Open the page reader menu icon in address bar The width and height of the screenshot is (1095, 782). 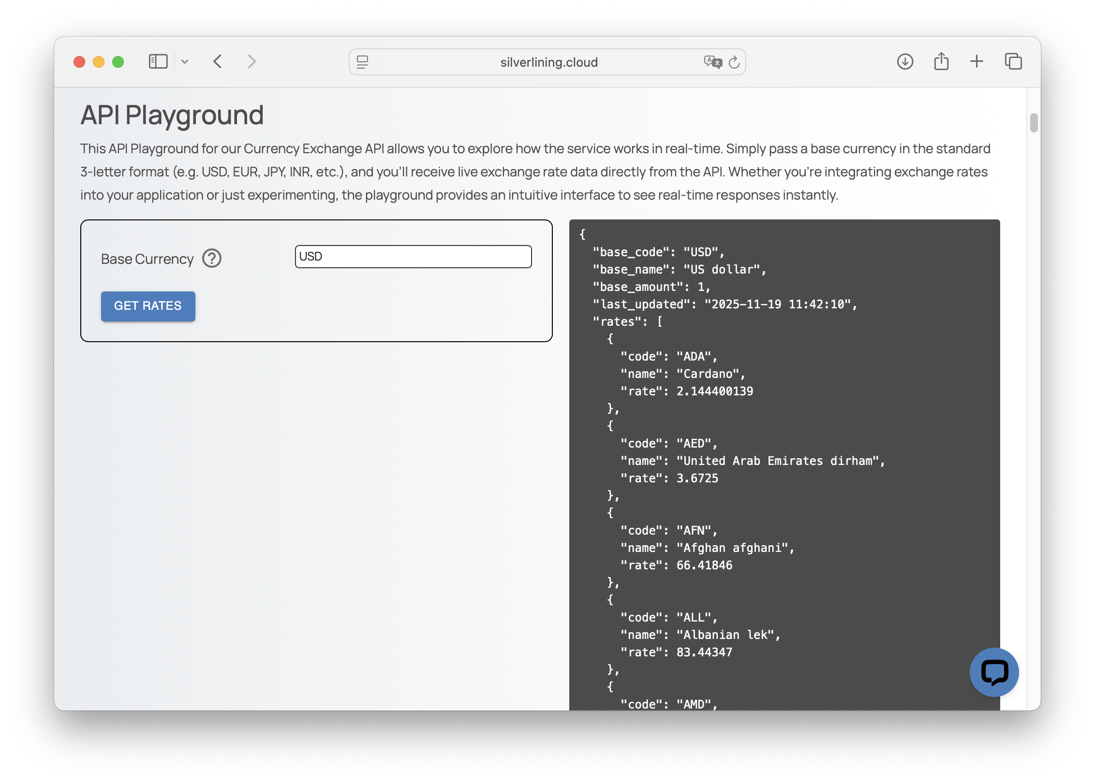tap(362, 62)
